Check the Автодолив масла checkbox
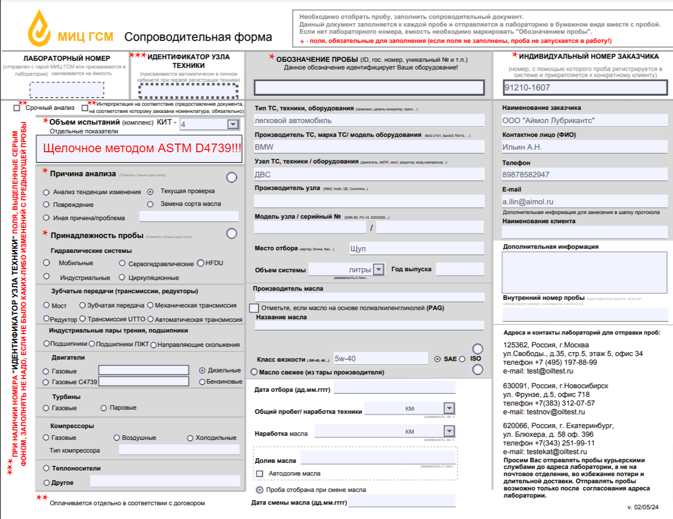Image resolution: width=673 pixels, height=519 pixels. tap(260, 474)
